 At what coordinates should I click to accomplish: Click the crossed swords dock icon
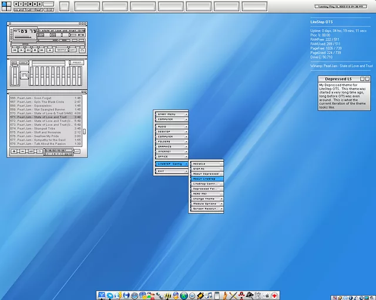coord(233,295)
